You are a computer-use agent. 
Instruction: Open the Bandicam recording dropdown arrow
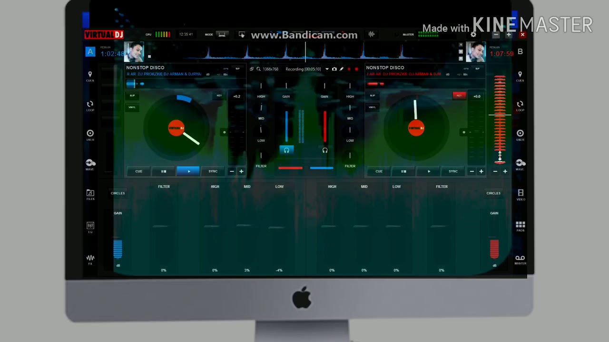(x=327, y=69)
